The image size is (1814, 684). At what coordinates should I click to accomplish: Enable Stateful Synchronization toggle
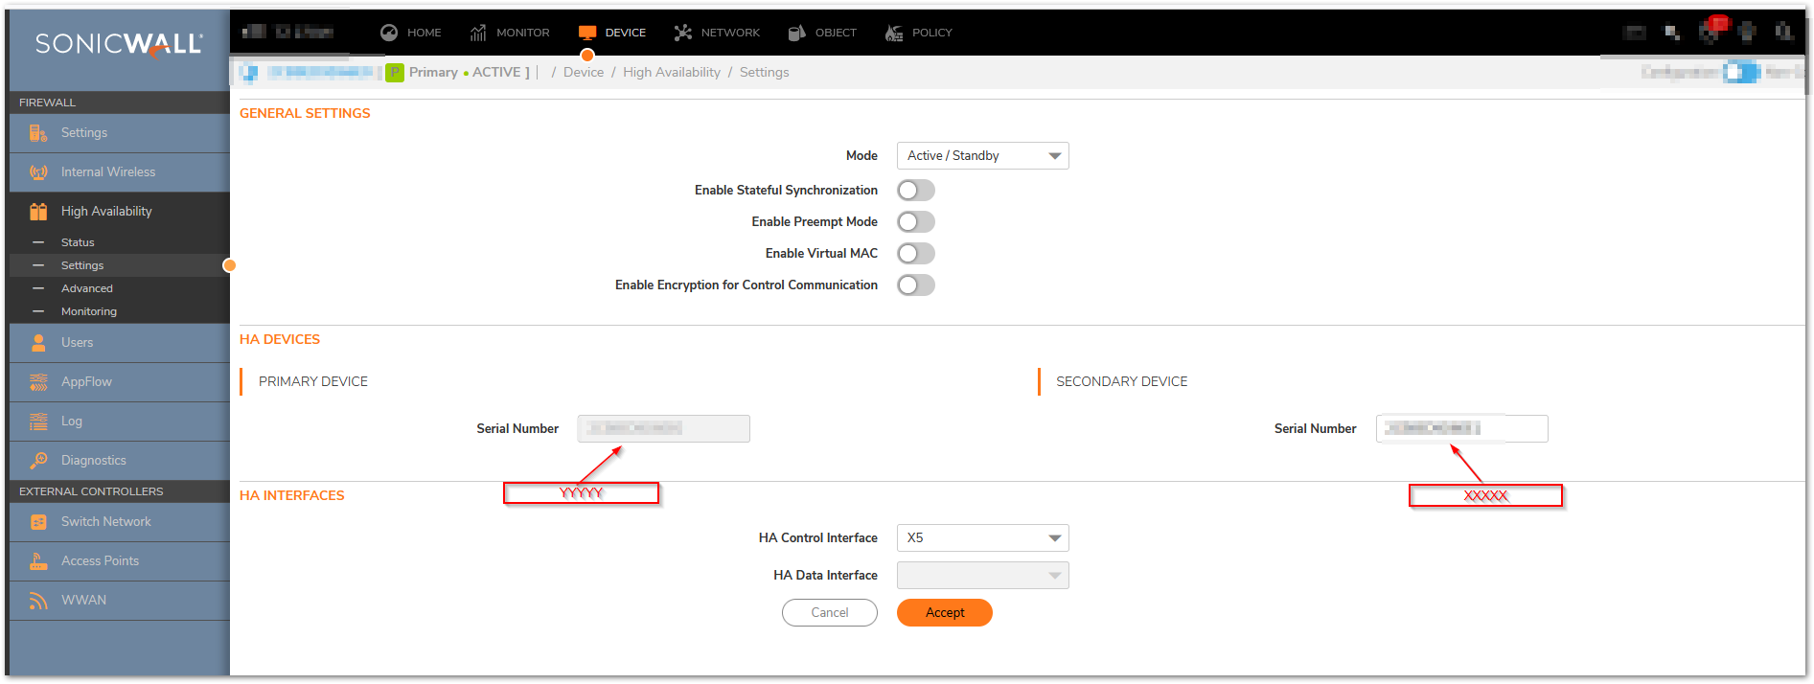coord(915,191)
